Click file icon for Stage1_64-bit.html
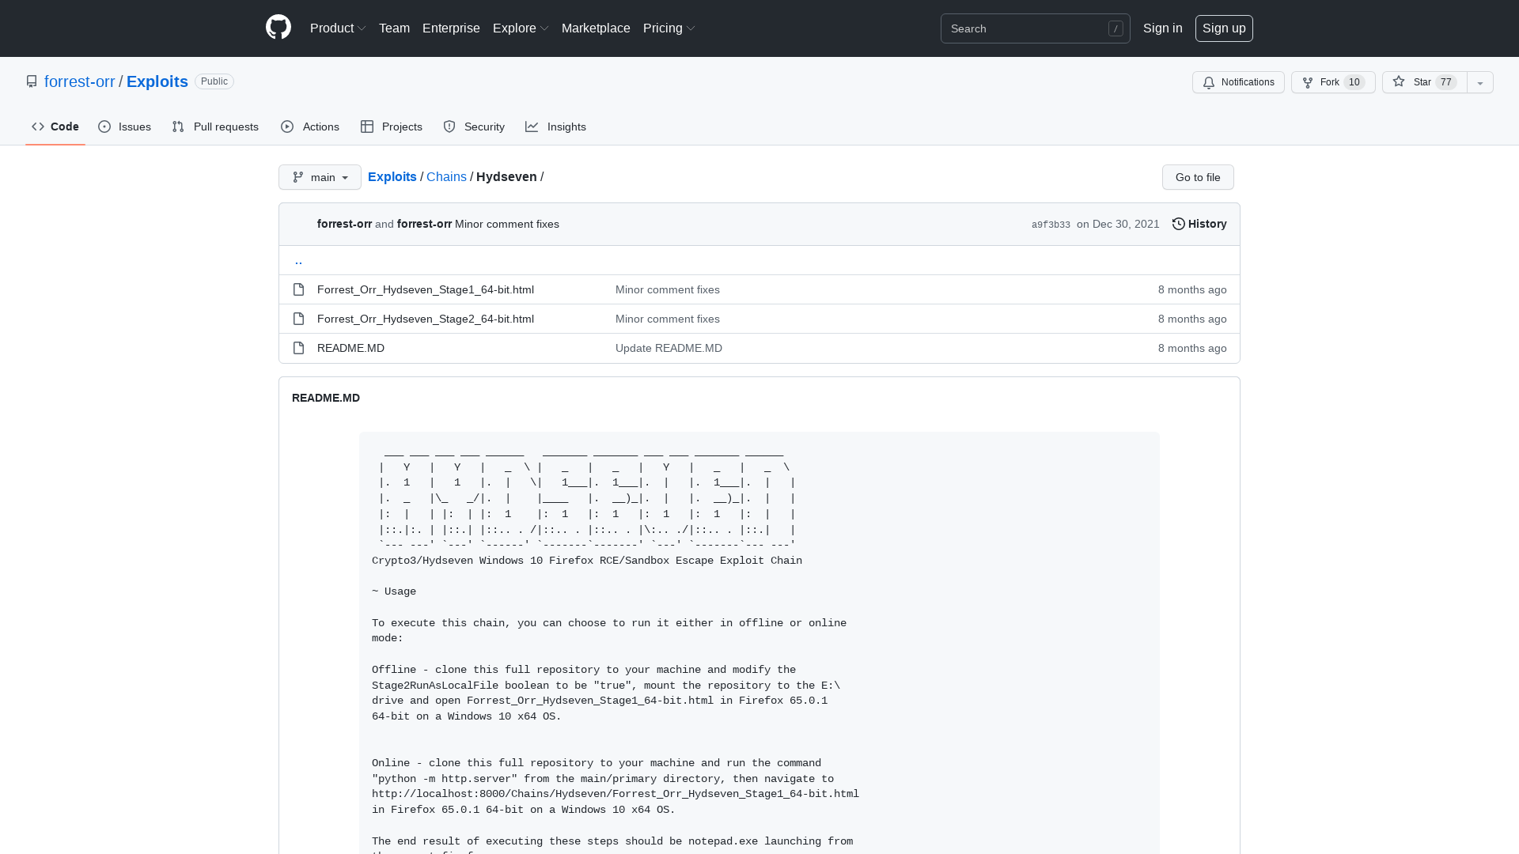The image size is (1519, 854). (x=298, y=289)
